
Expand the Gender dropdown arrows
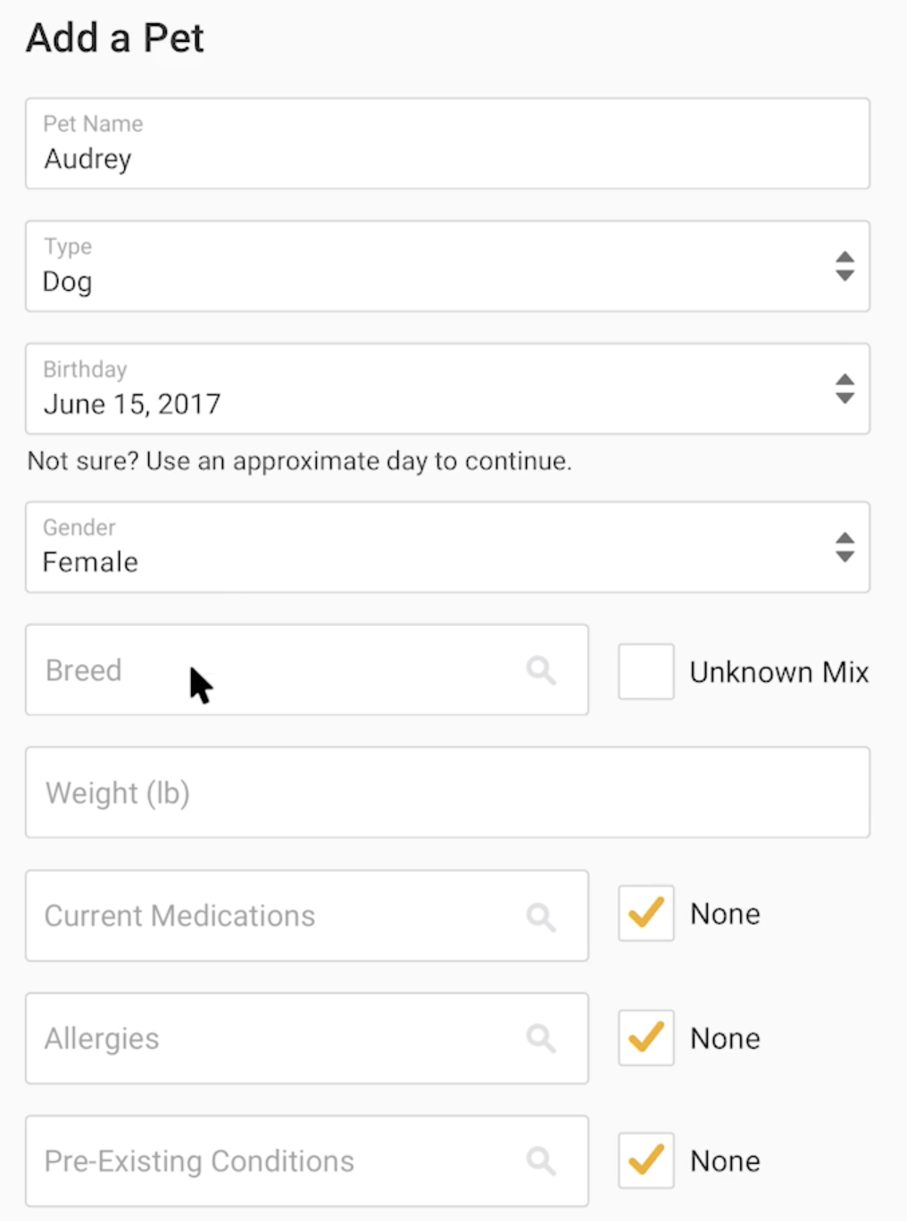click(x=845, y=547)
